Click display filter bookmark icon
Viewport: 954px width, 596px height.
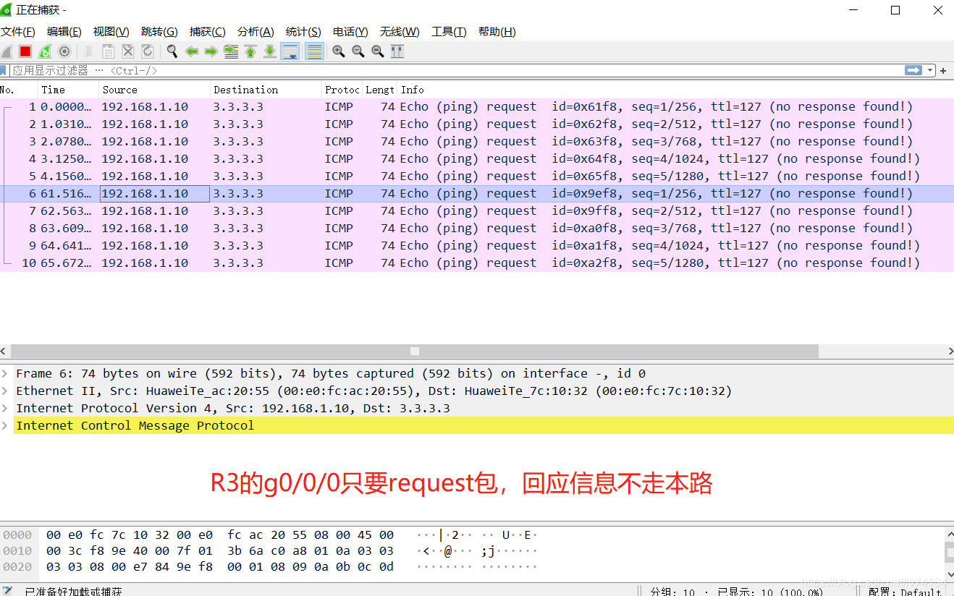4,70
